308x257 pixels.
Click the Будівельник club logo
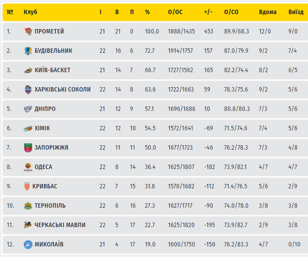[28, 51]
